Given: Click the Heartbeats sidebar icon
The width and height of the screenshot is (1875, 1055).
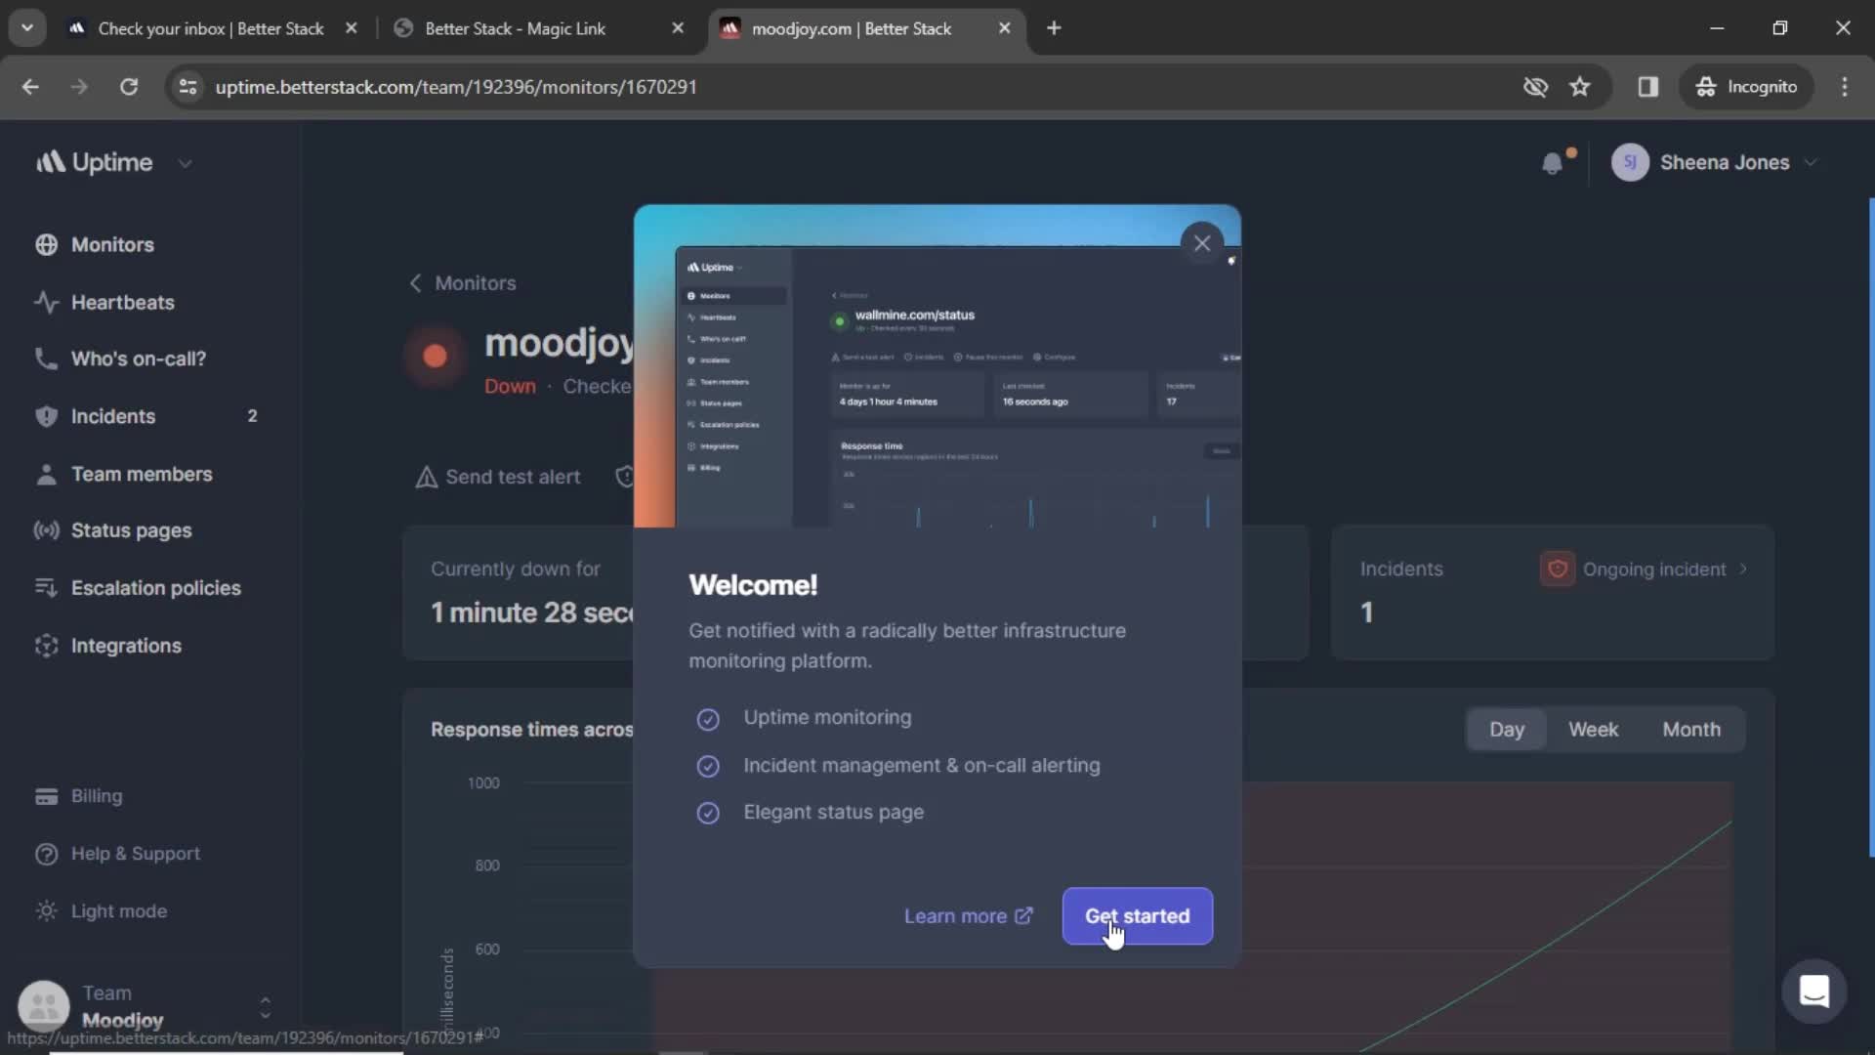Looking at the screenshot, I should 46,300.
